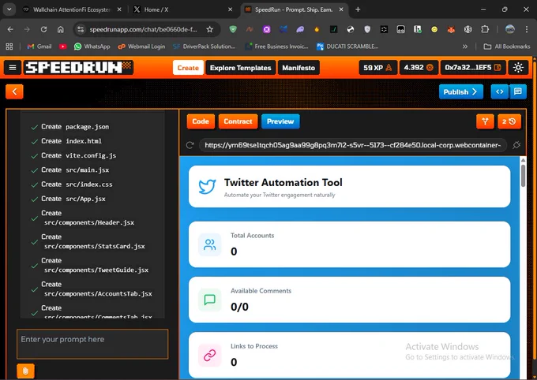Click the Twitter bird logo
The height and width of the screenshot is (380, 537).
click(x=207, y=187)
